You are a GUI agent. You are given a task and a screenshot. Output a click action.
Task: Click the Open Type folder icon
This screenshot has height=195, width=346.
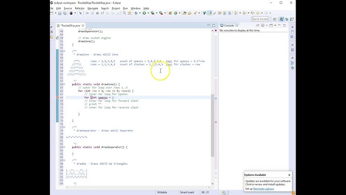coord(185,13)
